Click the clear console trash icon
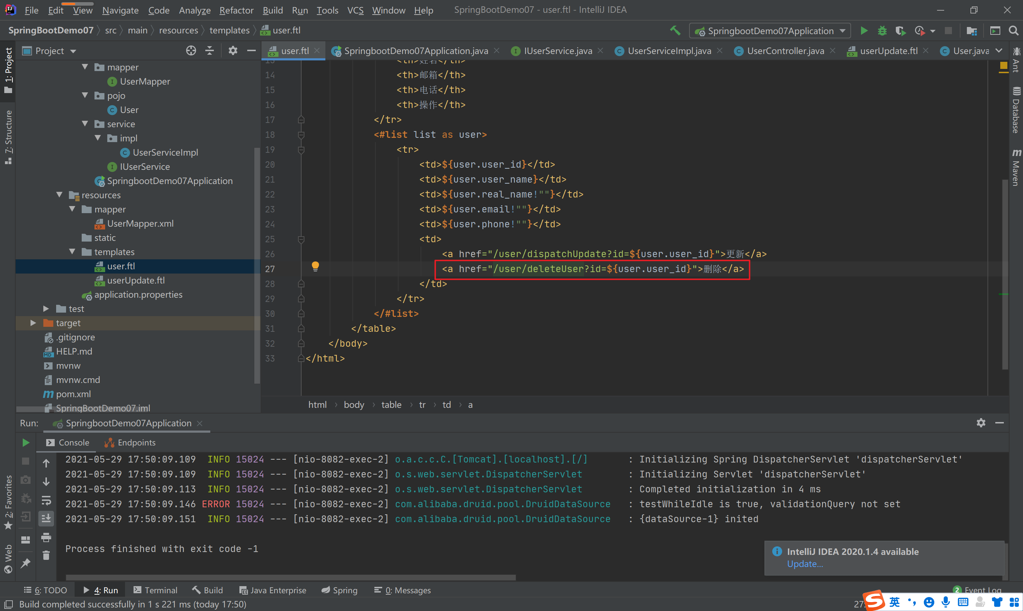The width and height of the screenshot is (1023, 611). pyautogui.click(x=46, y=556)
